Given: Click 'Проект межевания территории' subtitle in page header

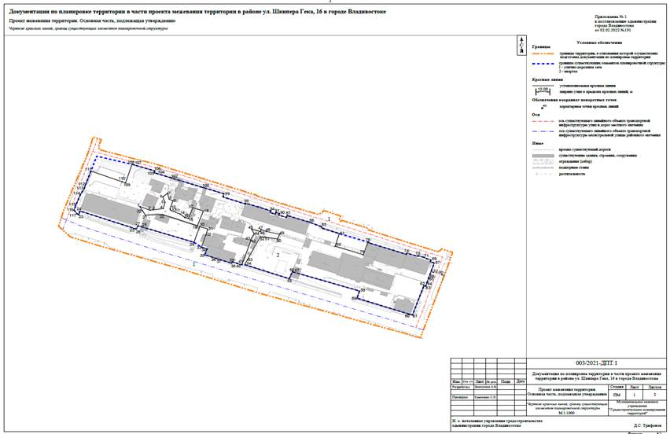Looking at the screenshot, I should coord(92,20).
